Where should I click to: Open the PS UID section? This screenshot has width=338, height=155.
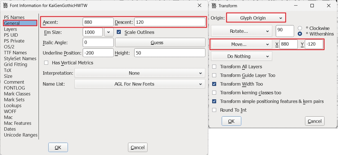click(x=11, y=35)
